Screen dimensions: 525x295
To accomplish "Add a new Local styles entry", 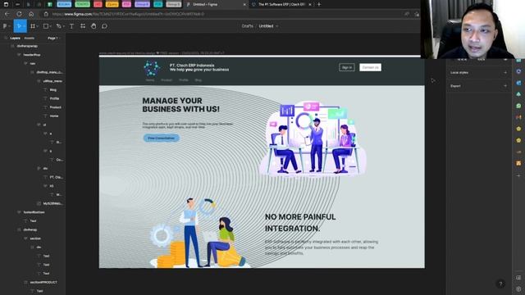I will (505, 73).
